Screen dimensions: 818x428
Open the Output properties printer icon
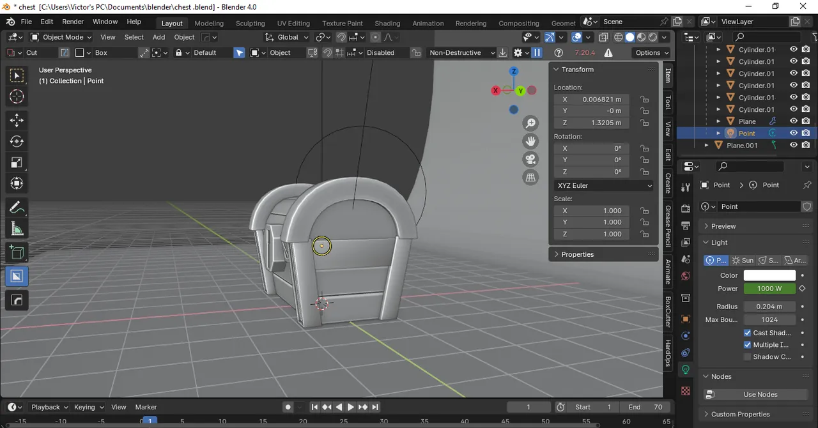(686, 225)
